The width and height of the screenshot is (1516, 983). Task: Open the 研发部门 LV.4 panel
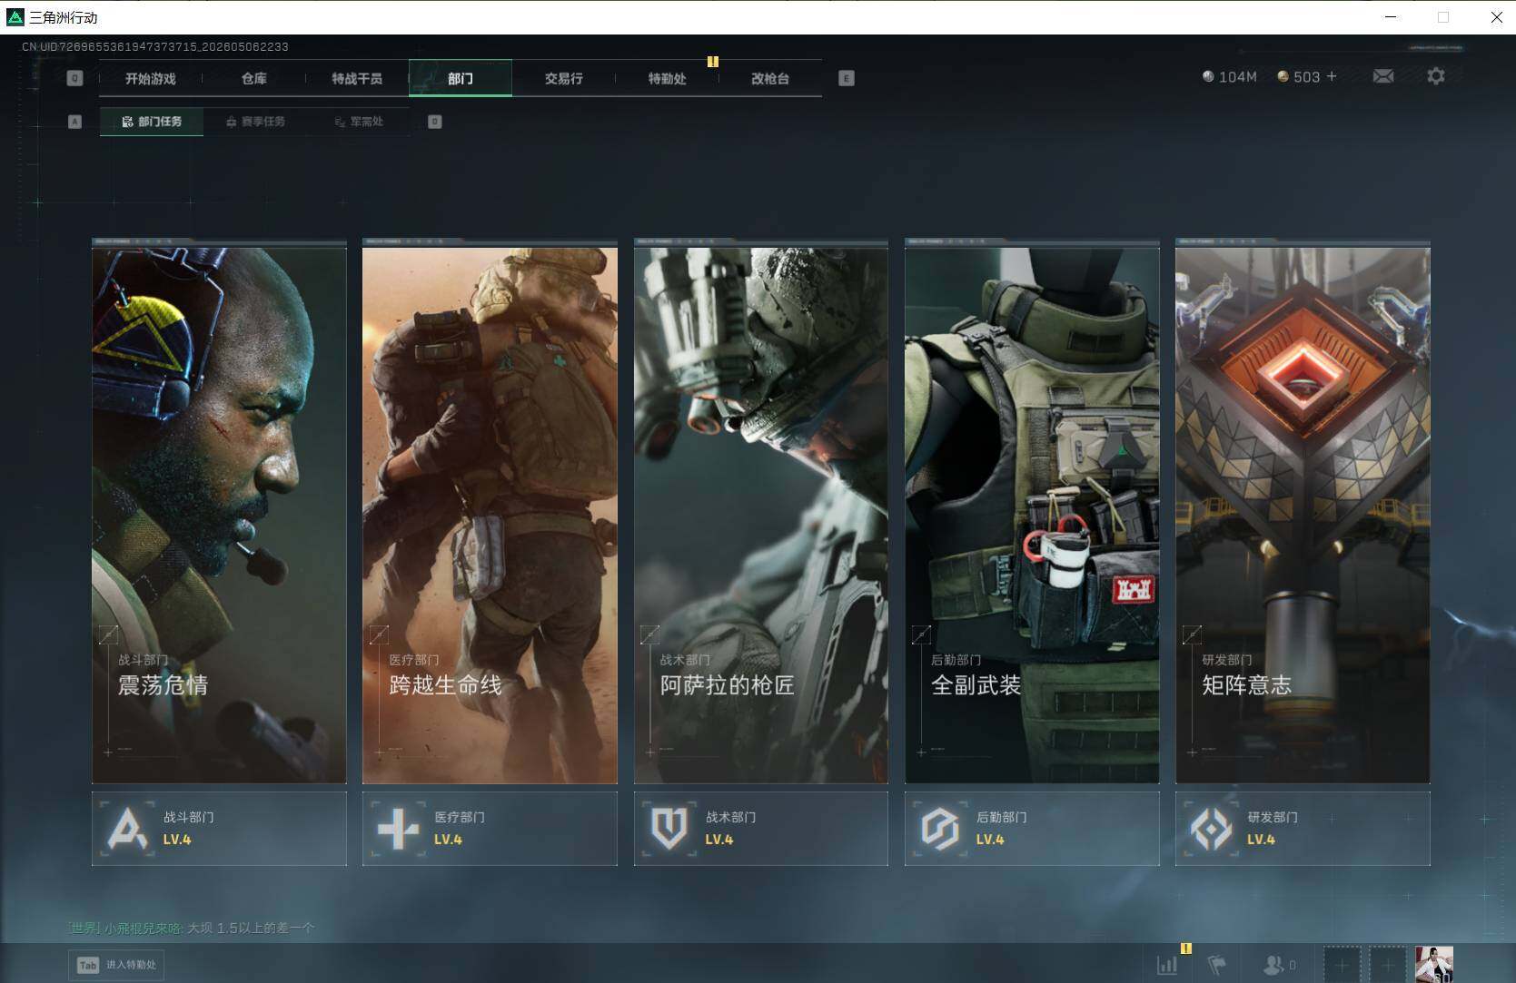(1303, 828)
